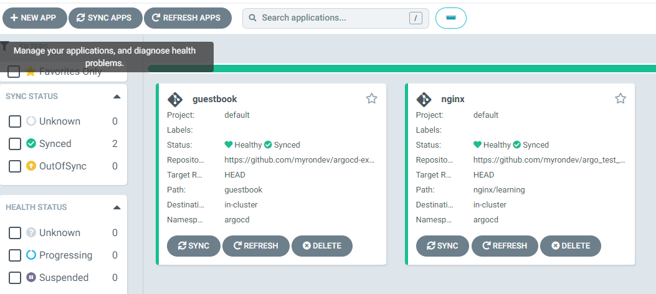Star the nginx application as favorite
The image size is (656, 294).
coord(620,98)
